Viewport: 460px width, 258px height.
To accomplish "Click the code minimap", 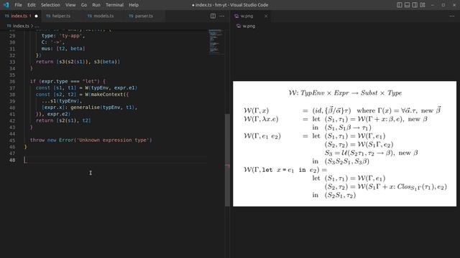I will 216,42.
